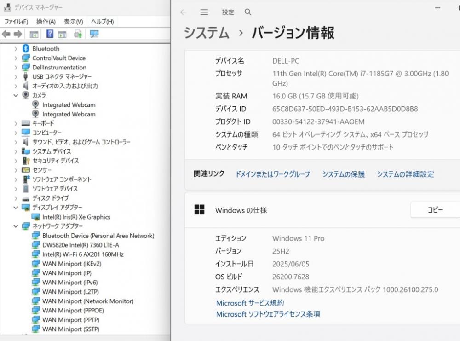Select the コンピューター monitor icon
Screen dimensions: 460x341
[26, 133]
